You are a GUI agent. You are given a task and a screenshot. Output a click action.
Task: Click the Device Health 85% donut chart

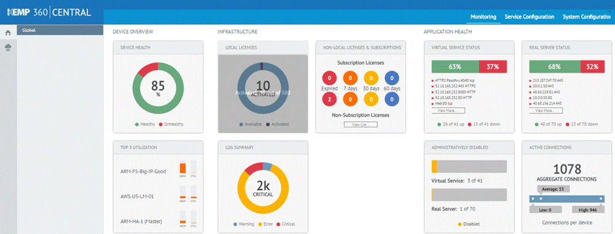point(158,87)
